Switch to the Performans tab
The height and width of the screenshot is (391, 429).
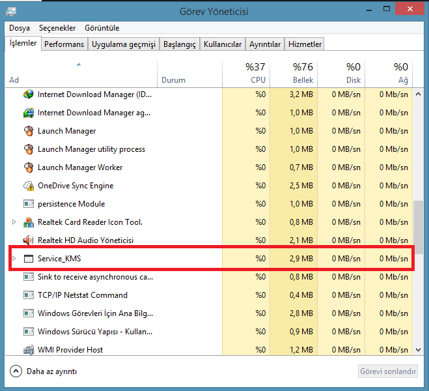(64, 44)
